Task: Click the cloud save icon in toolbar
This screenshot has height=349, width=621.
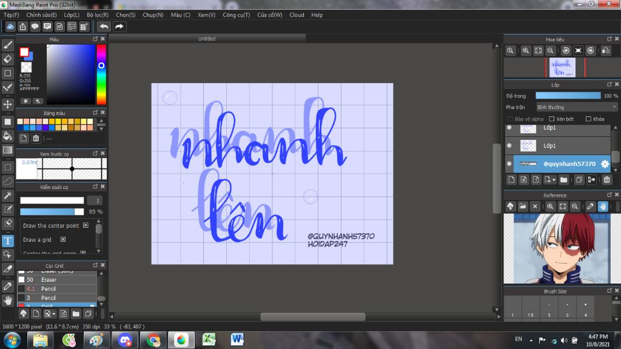Action: 10,27
